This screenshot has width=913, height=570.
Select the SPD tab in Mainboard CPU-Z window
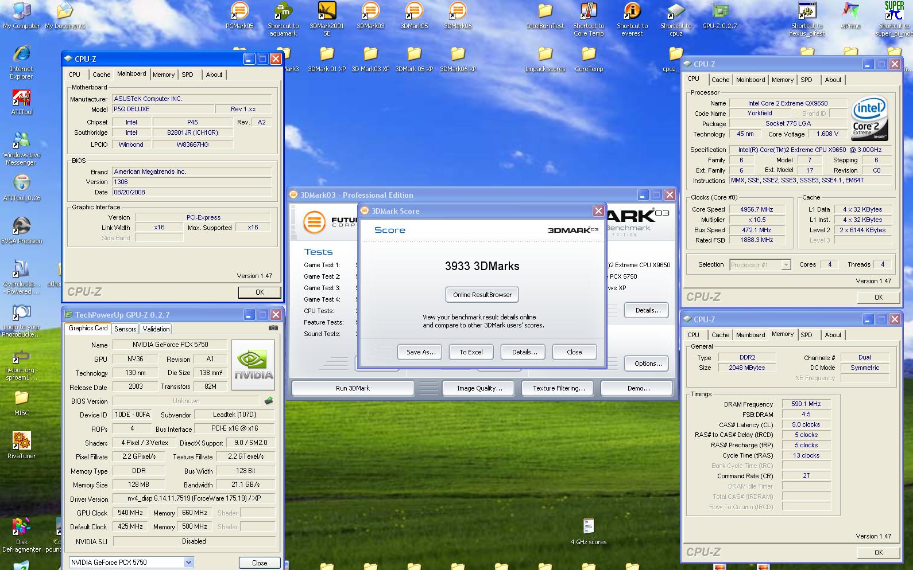click(x=187, y=75)
